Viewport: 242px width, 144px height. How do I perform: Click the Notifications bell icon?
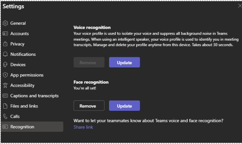5,54
